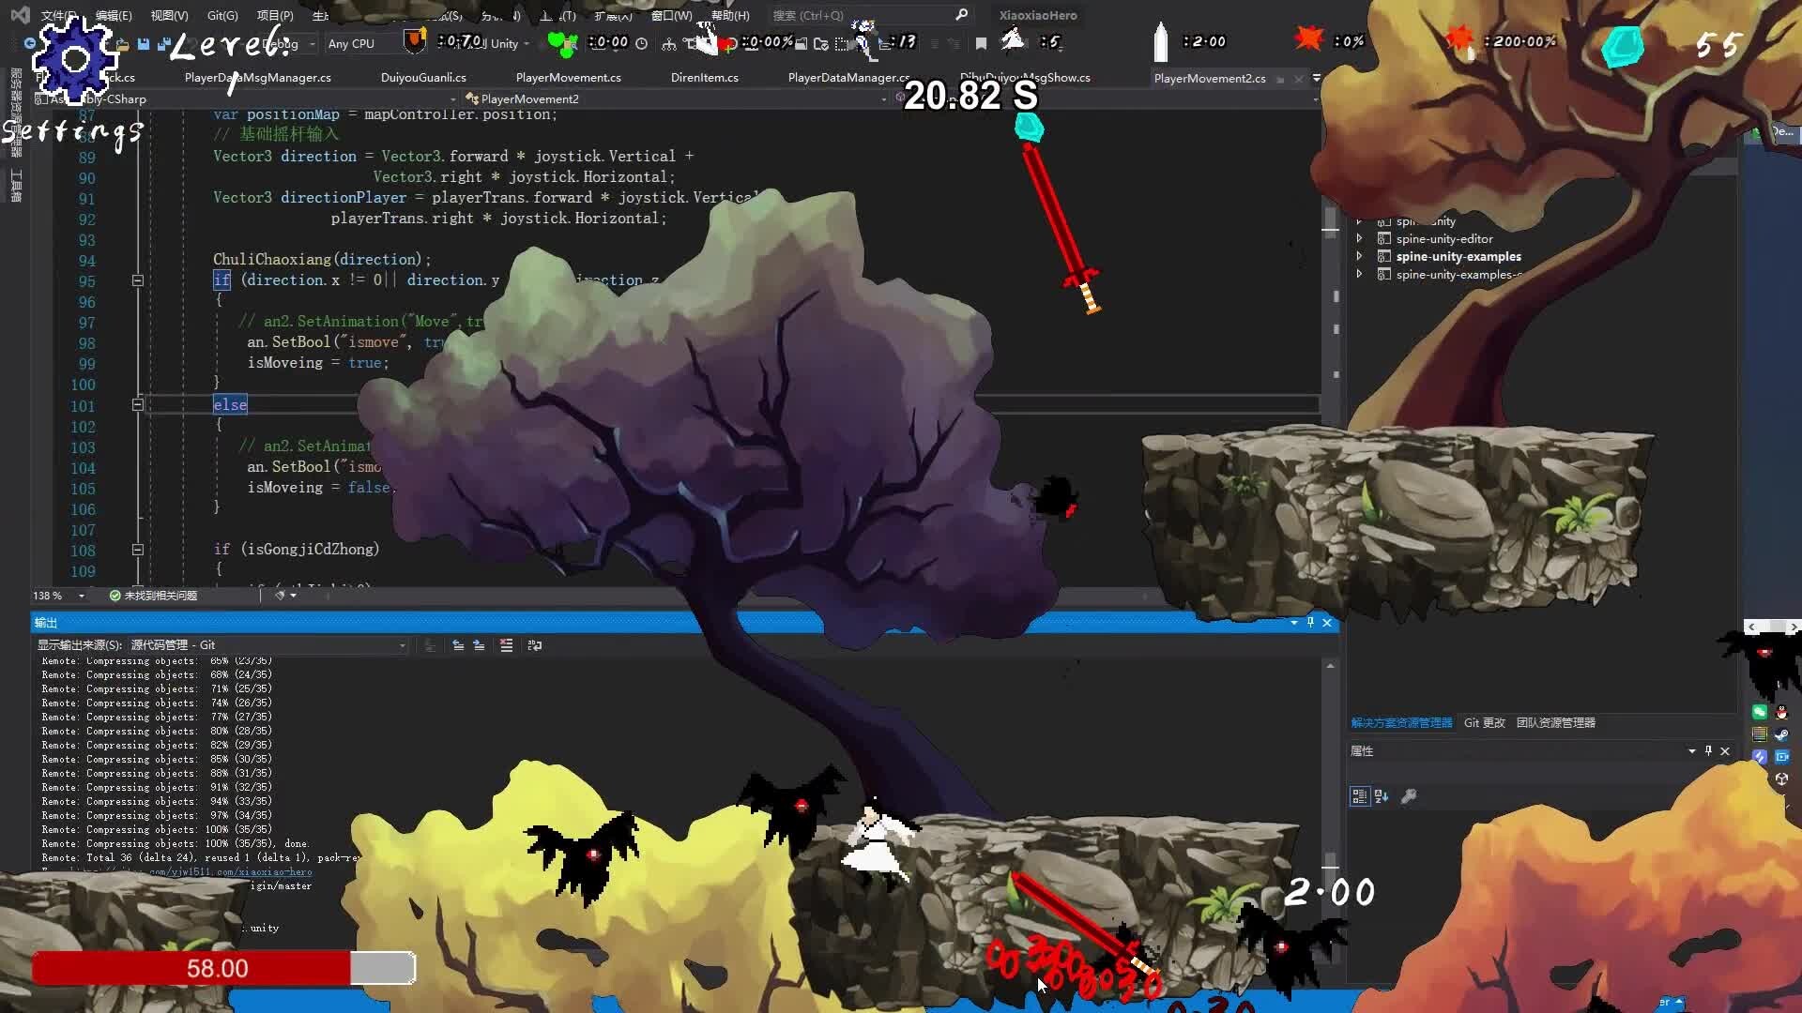Switch to the PlayerMovement.cs tab
Screen dimensions: 1802x1013
(568, 78)
